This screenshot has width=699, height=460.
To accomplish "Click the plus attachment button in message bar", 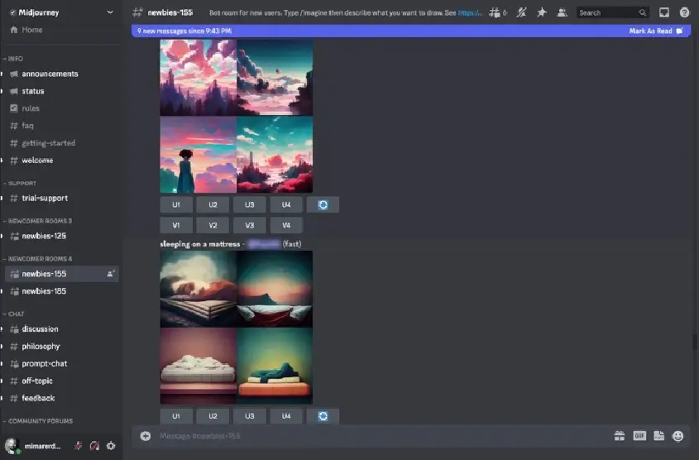I will coord(146,436).
